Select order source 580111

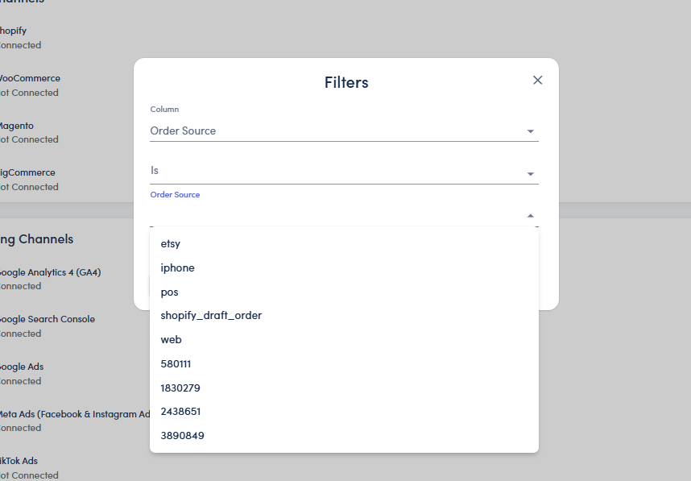pyautogui.click(x=176, y=363)
